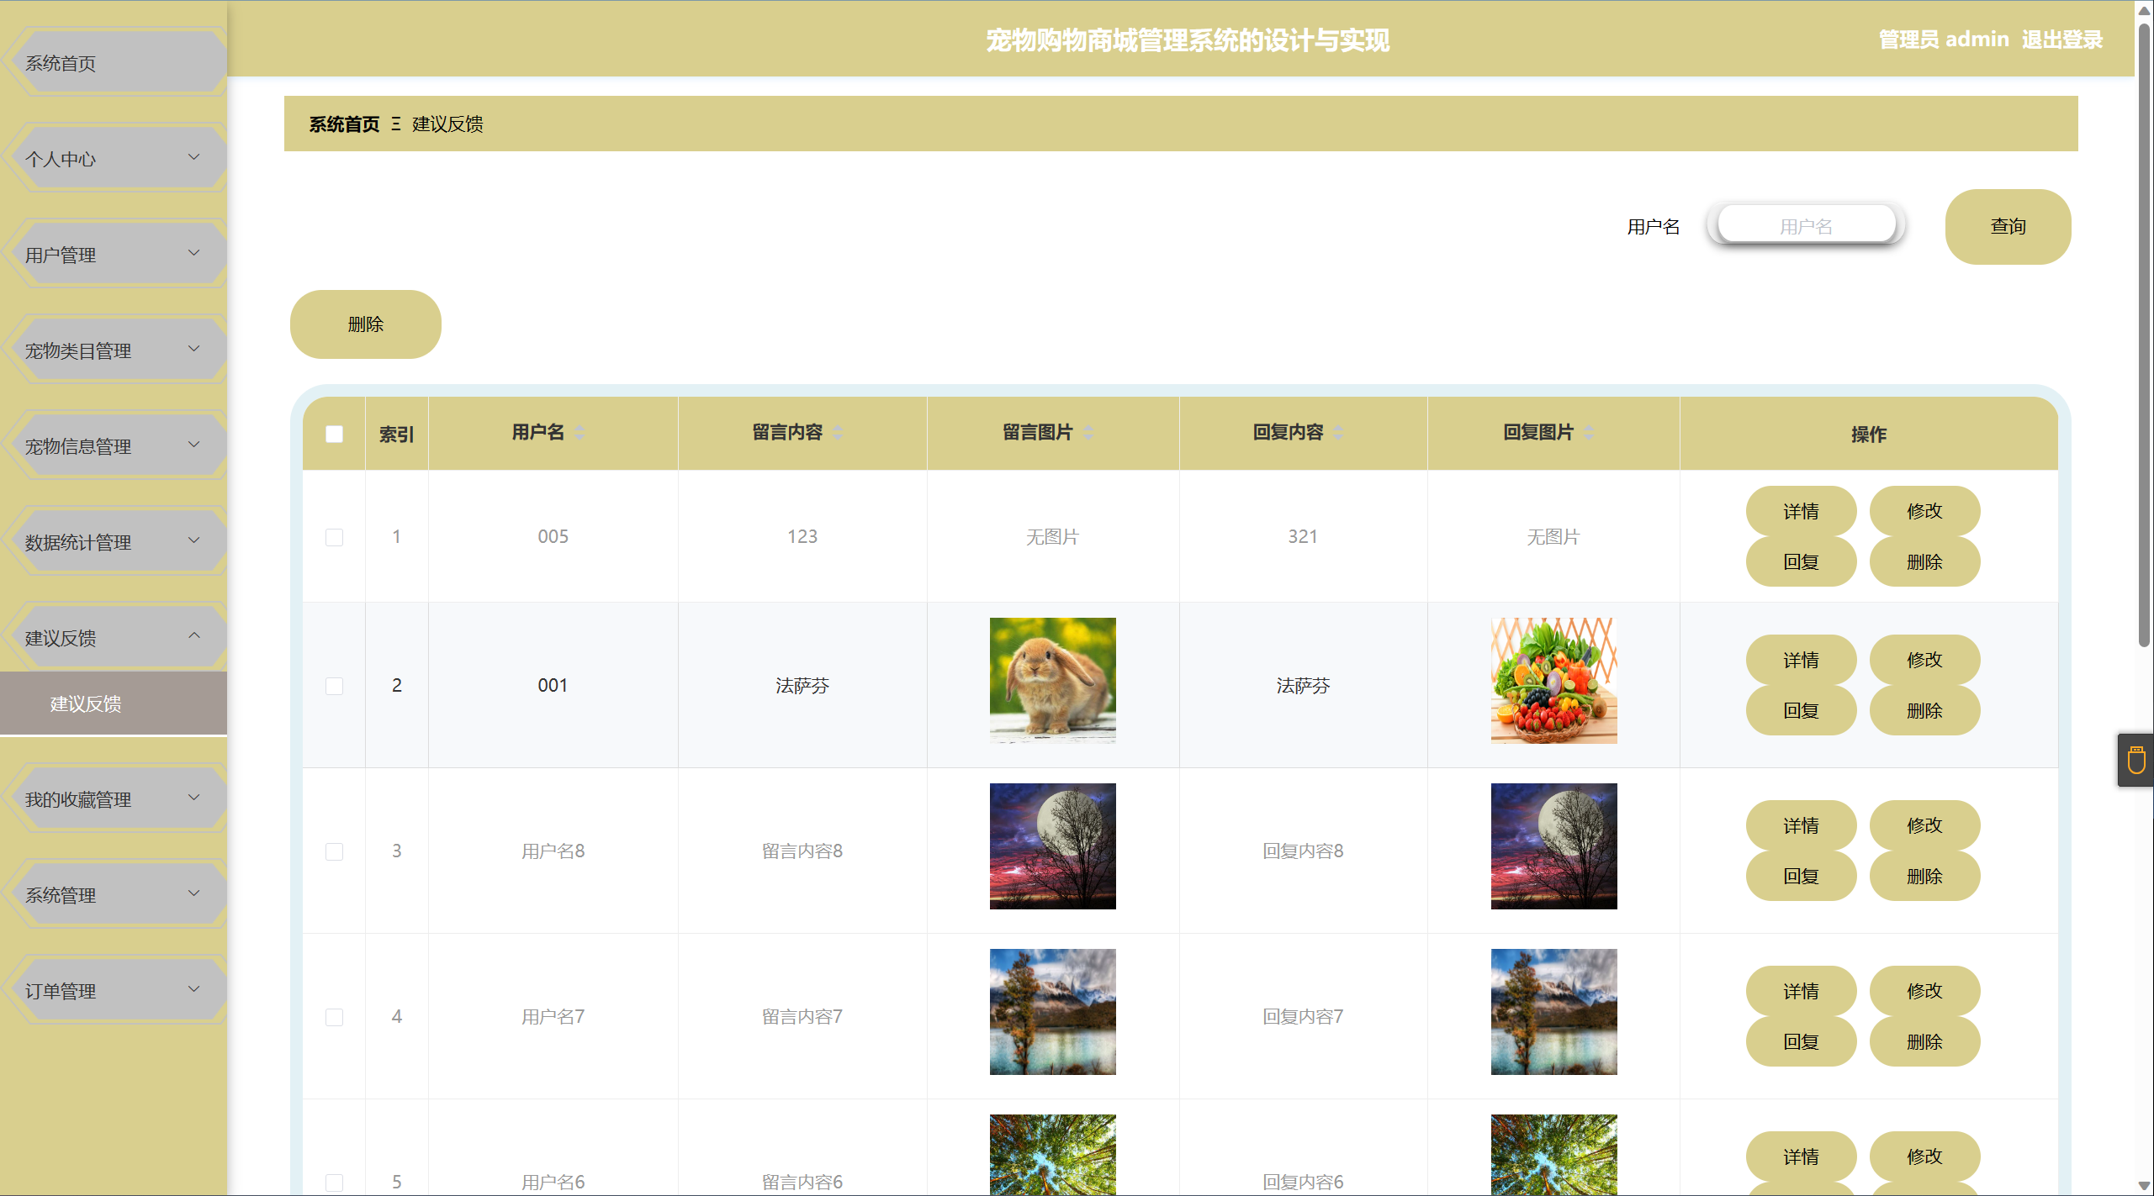This screenshot has height=1196, width=2154.
Task: Click 退出登录 to log out
Action: click(x=2061, y=40)
